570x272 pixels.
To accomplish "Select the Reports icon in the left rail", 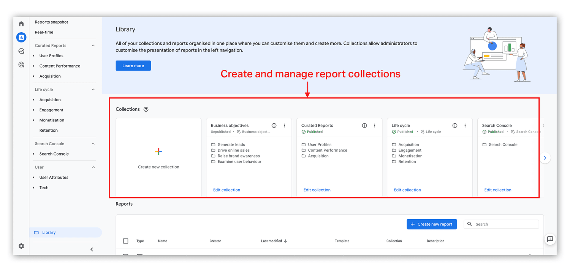I will click(21, 37).
